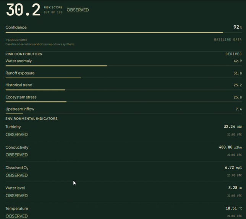
Task: Select the RISK CONTRIBUTORS heading
Action: (24, 54)
